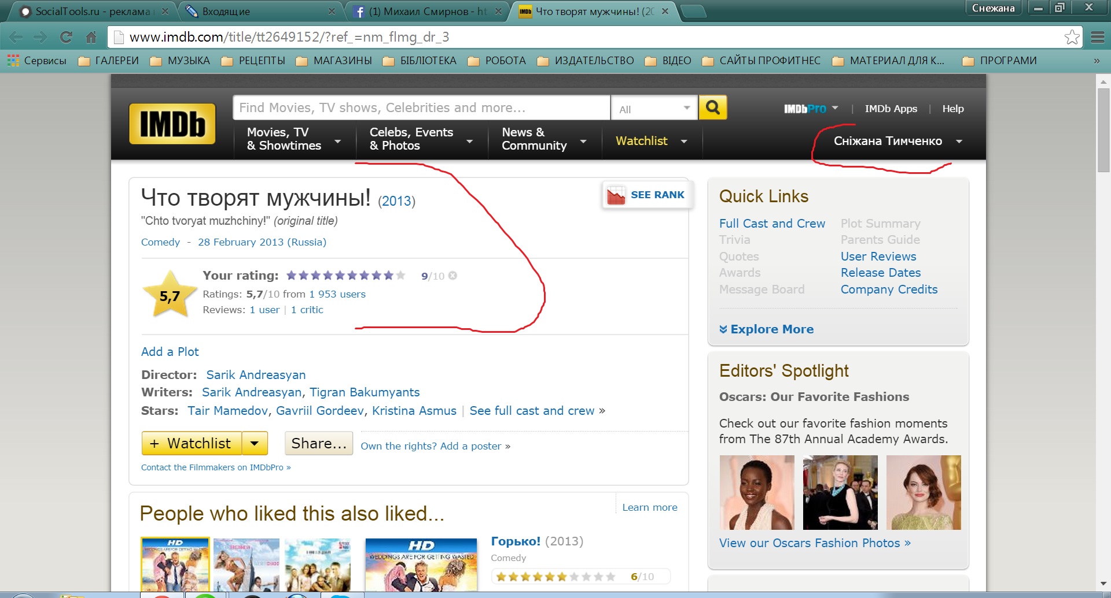Click Learn more link

(650, 507)
